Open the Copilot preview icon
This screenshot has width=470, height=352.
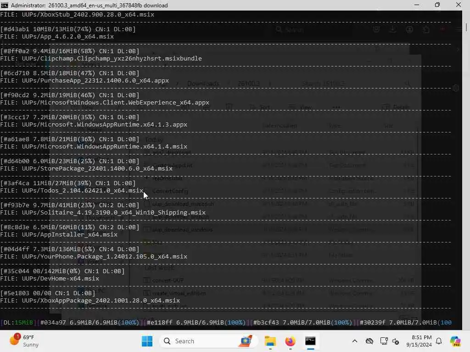(x=455, y=341)
